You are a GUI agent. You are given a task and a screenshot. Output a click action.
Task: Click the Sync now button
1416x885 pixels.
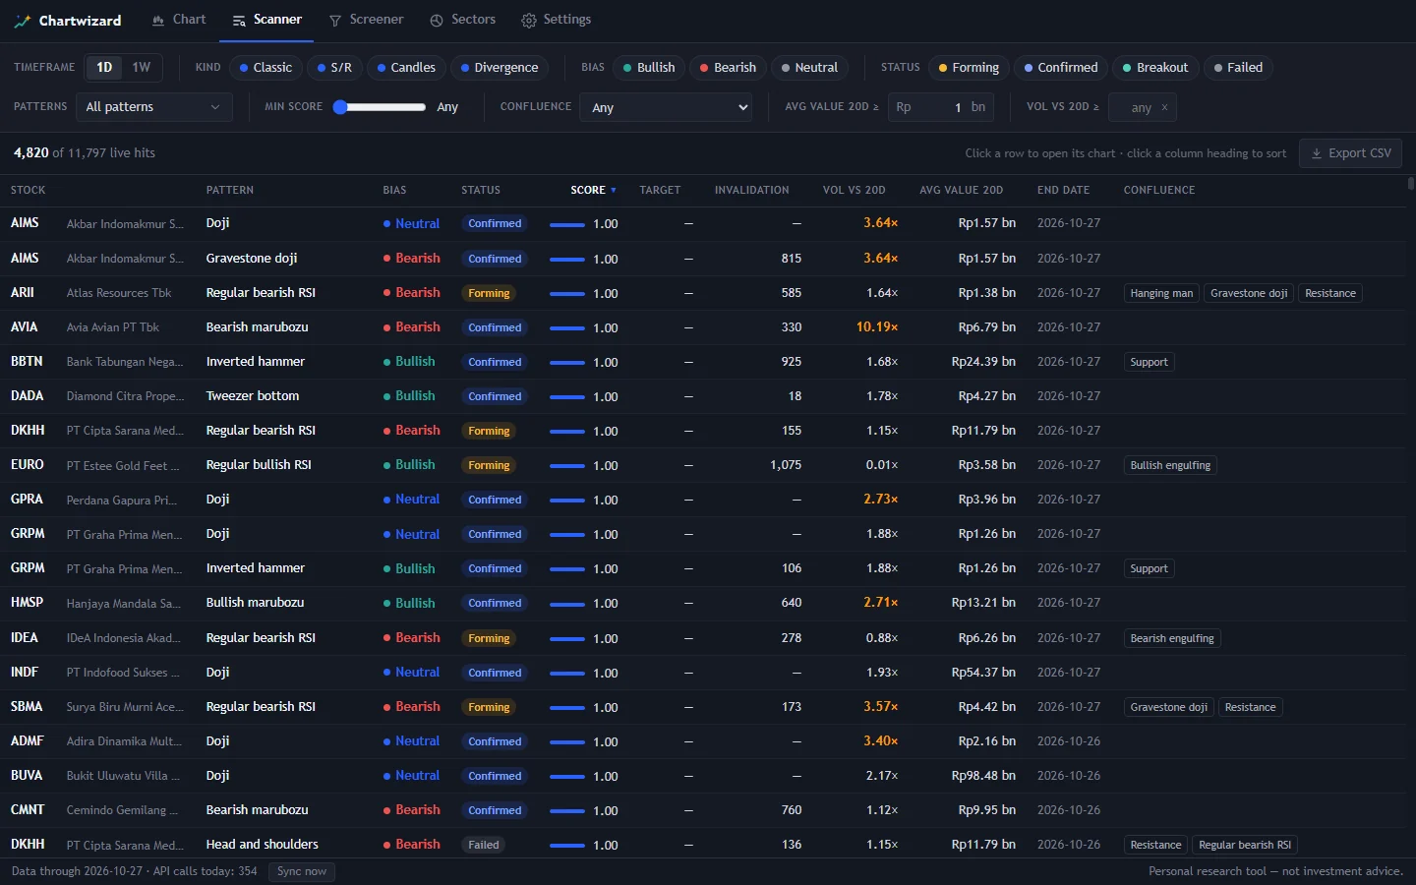302,871
